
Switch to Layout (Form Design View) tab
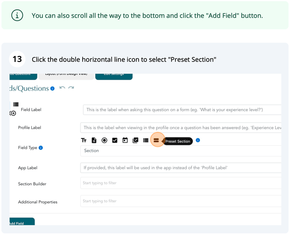(66, 76)
